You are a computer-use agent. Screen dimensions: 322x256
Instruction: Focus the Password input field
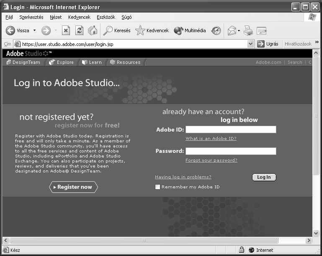(231, 151)
